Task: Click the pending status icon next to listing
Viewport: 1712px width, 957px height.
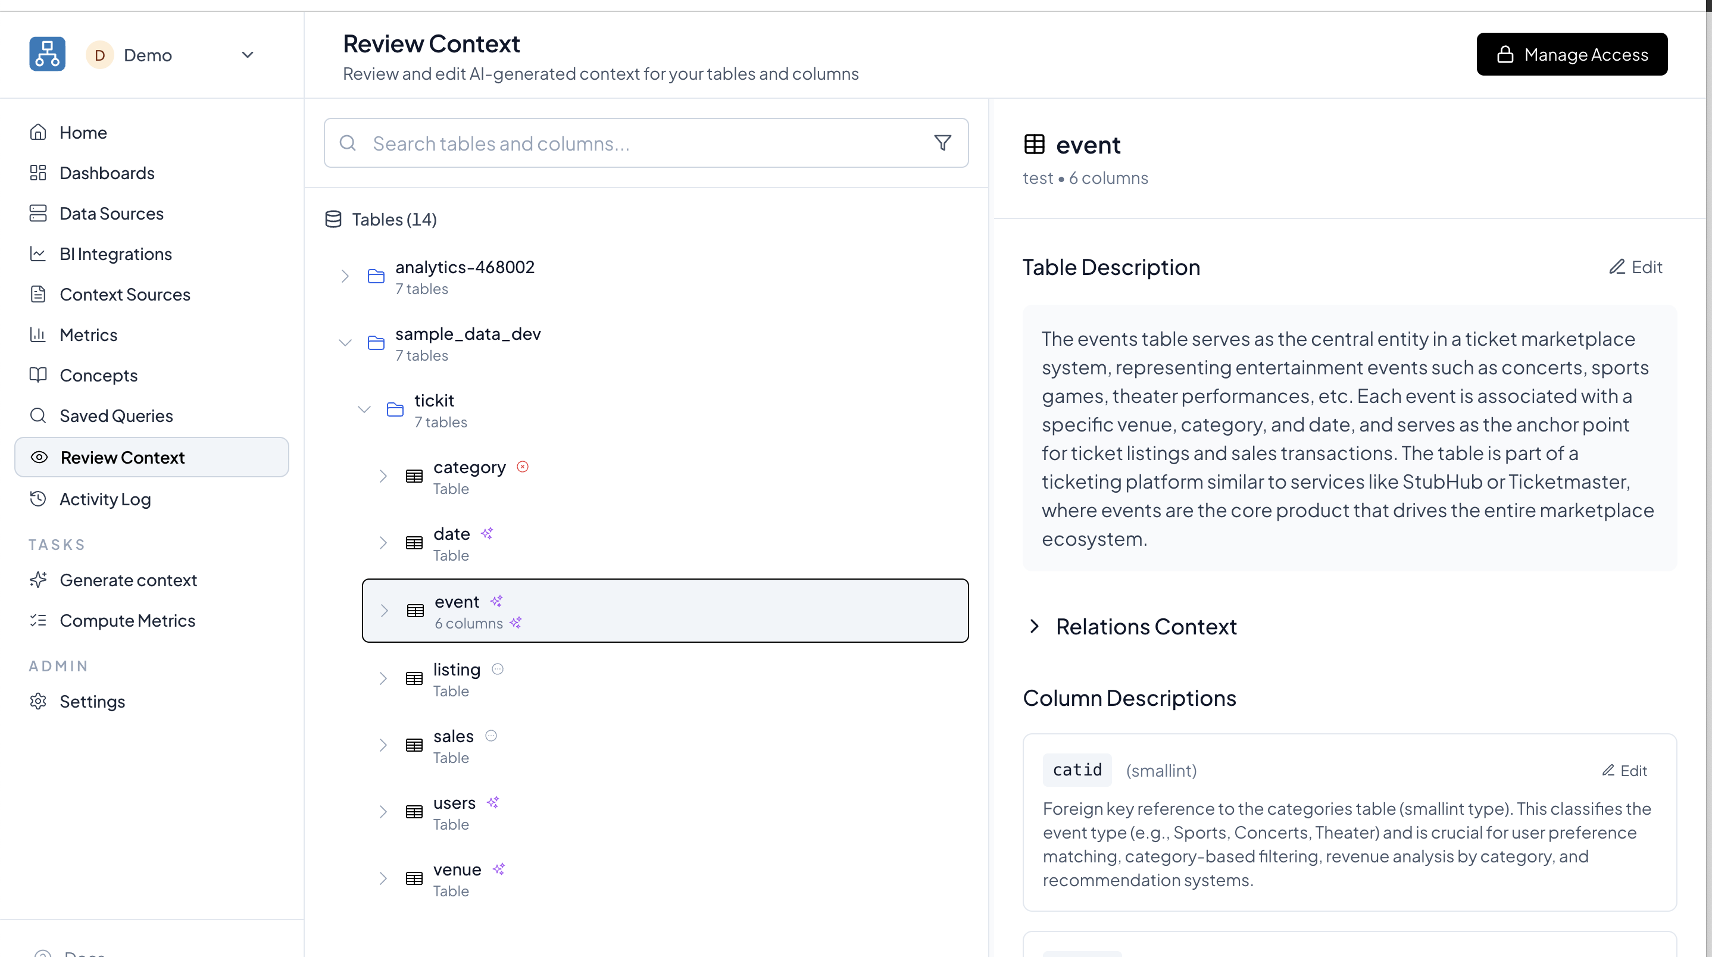Action: point(498,669)
